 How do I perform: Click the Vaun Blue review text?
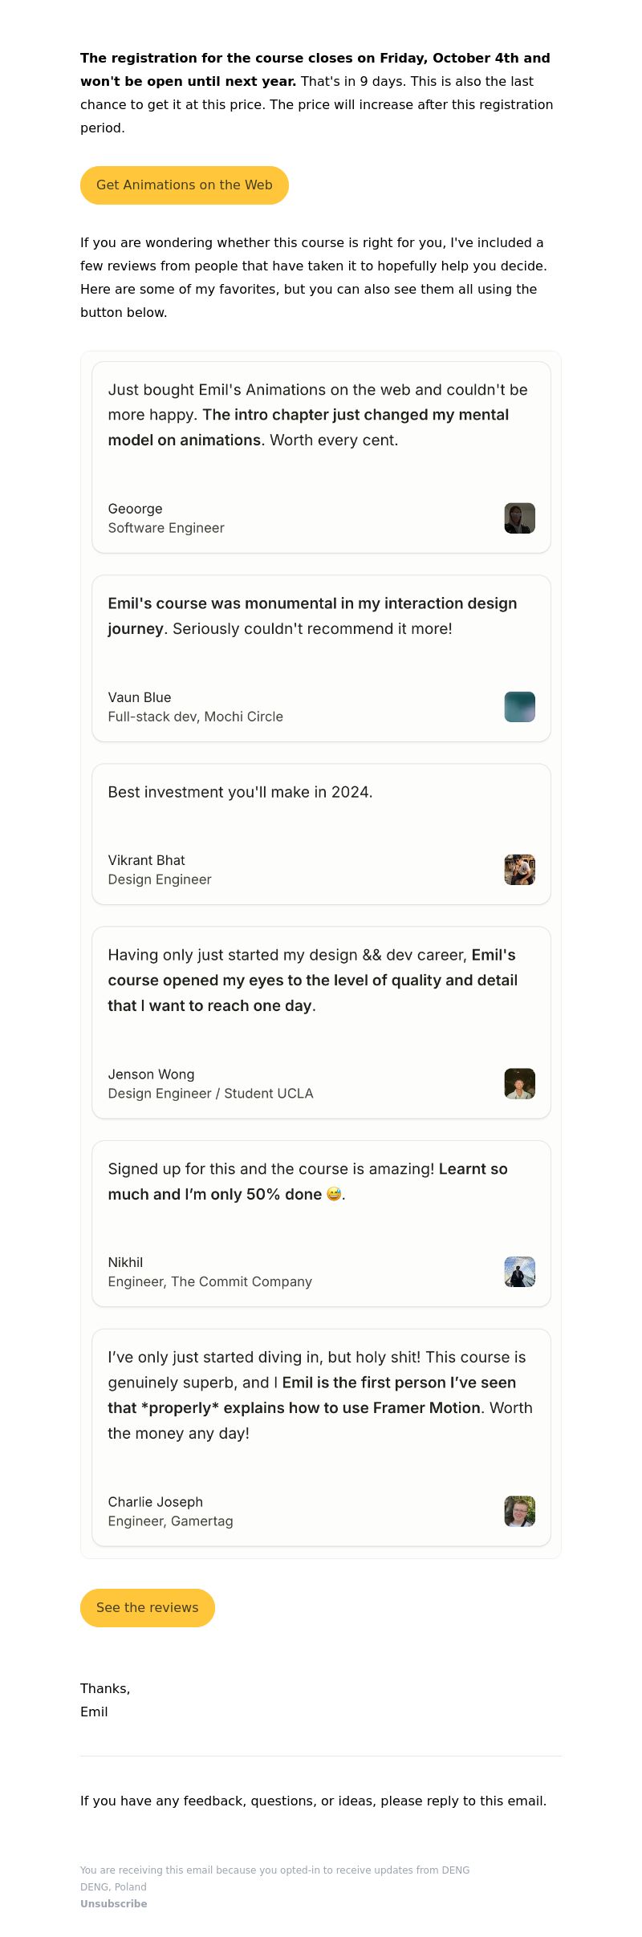coord(313,616)
